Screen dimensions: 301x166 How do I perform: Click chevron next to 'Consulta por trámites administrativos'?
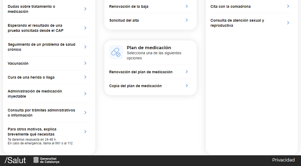click(x=85, y=113)
